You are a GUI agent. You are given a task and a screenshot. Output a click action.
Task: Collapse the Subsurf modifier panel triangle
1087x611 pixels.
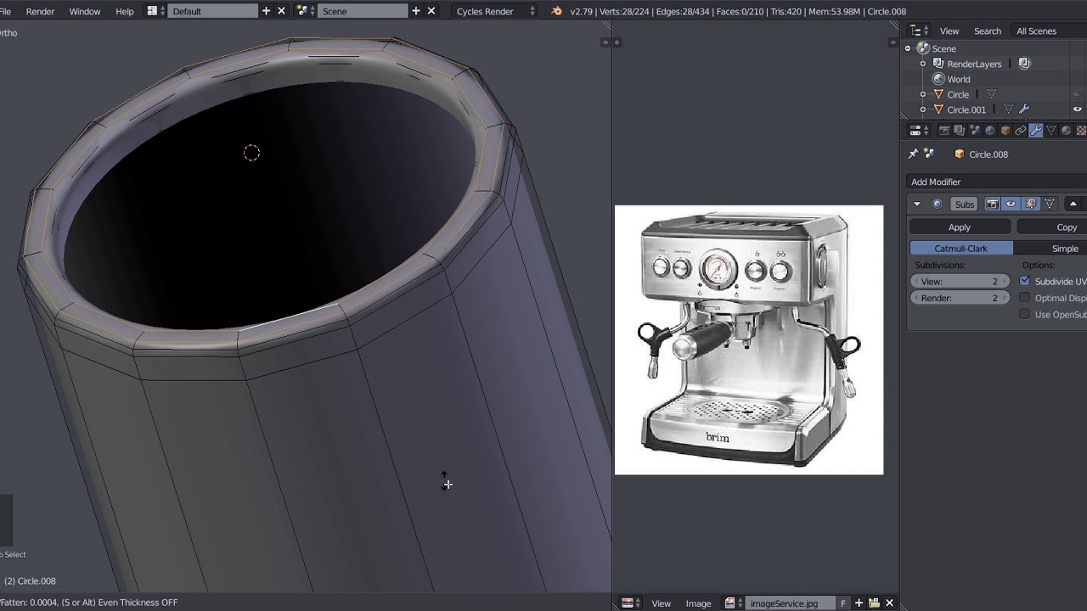916,204
